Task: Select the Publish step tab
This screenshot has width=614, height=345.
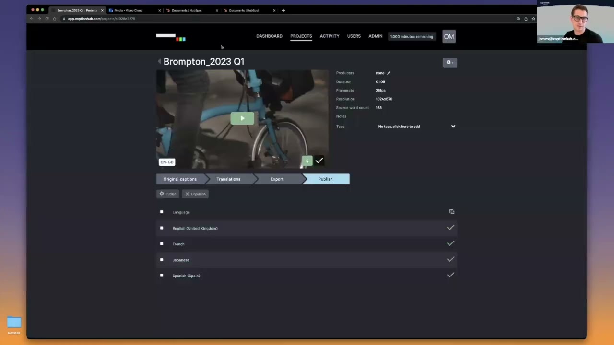Action: tap(325, 179)
